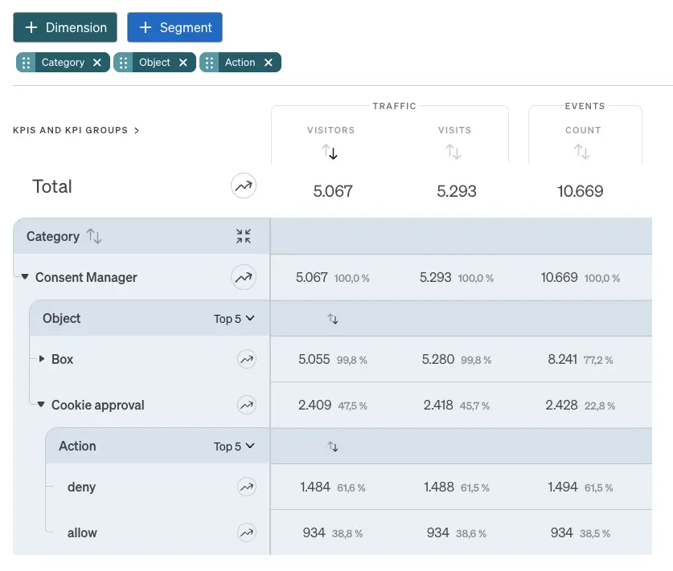The height and width of the screenshot is (571, 673).
Task: Remove the Action dimension chip
Action: point(269,63)
